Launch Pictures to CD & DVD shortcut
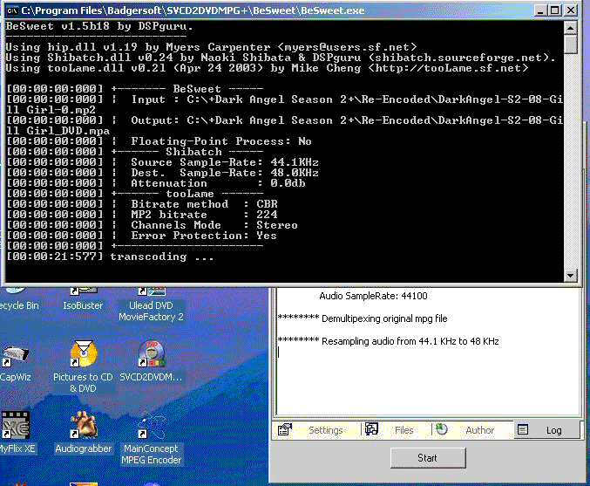Image resolution: width=590 pixels, height=486 pixels. [83, 367]
